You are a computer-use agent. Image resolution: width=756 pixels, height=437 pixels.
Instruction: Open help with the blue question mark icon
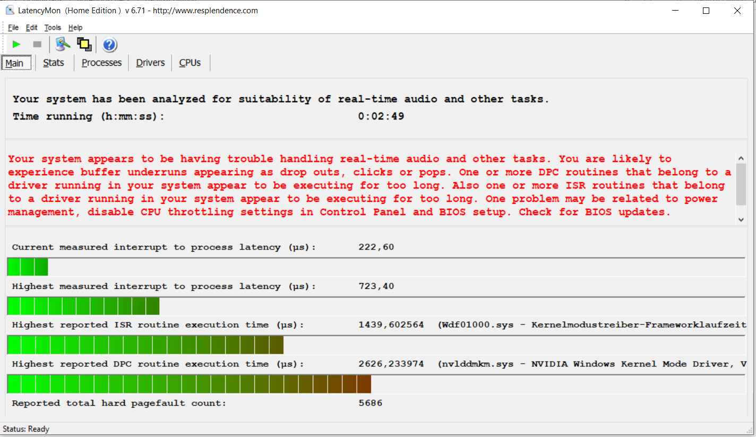(x=109, y=45)
